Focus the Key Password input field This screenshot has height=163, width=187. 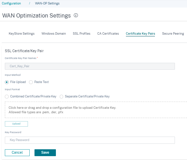click(90, 140)
